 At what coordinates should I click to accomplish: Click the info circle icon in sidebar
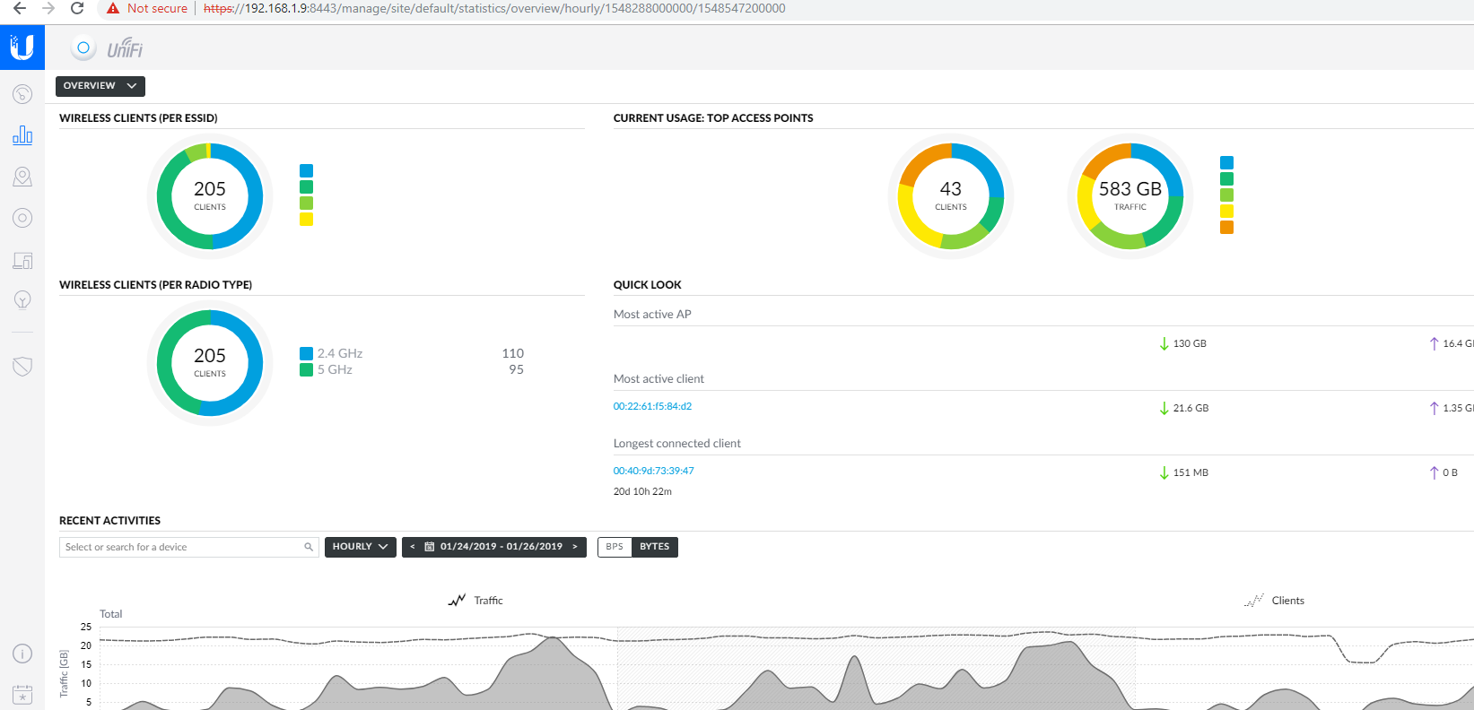pos(22,654)
